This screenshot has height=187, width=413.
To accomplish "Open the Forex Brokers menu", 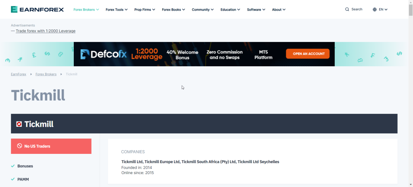I will click(86, 10).
